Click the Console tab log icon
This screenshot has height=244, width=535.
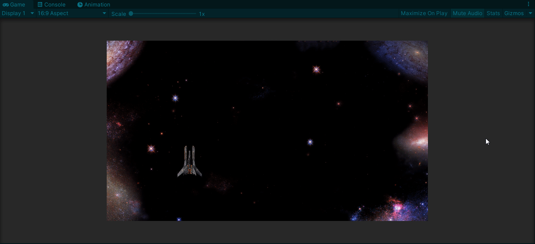[40, 5]
